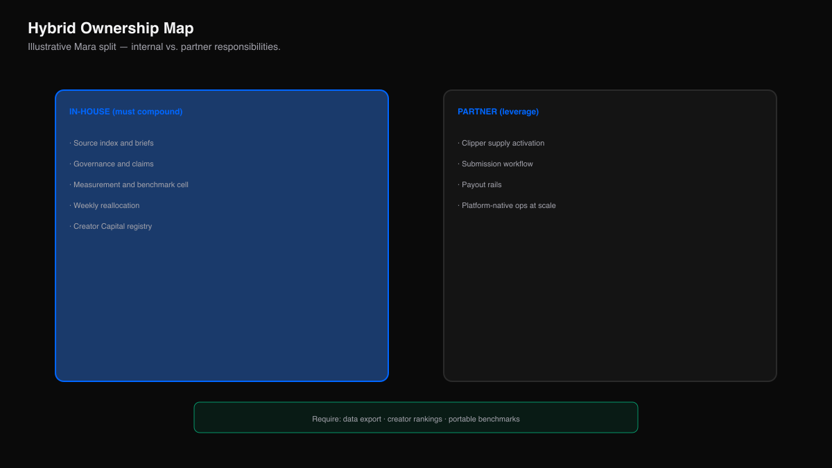832x468 pixels.
Task: Click the words 'portable benchmarks' in footer
Action: pos(484,419)
